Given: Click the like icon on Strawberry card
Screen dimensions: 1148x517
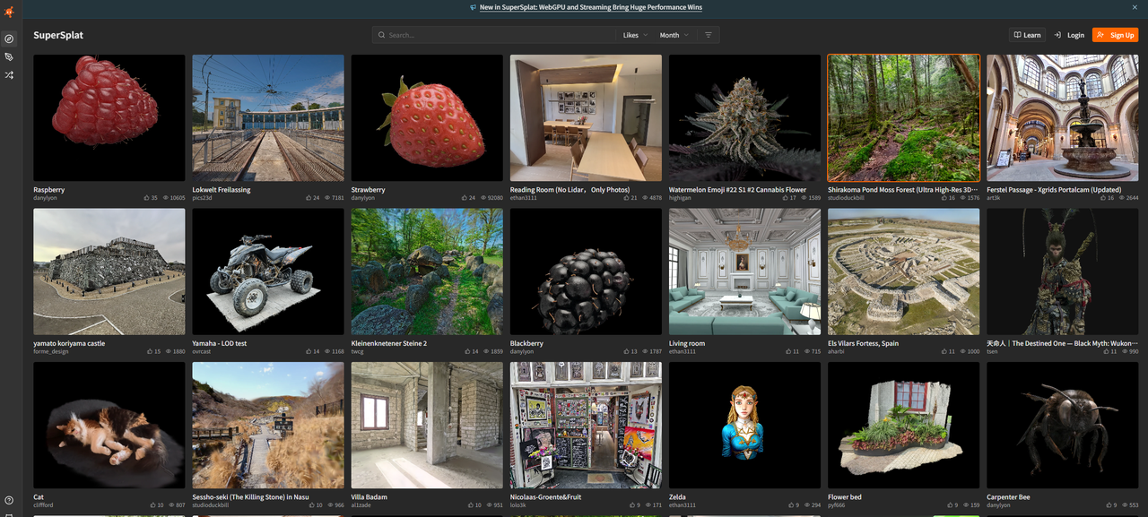Looking at the screenshot, I should (x=464, y=198).
